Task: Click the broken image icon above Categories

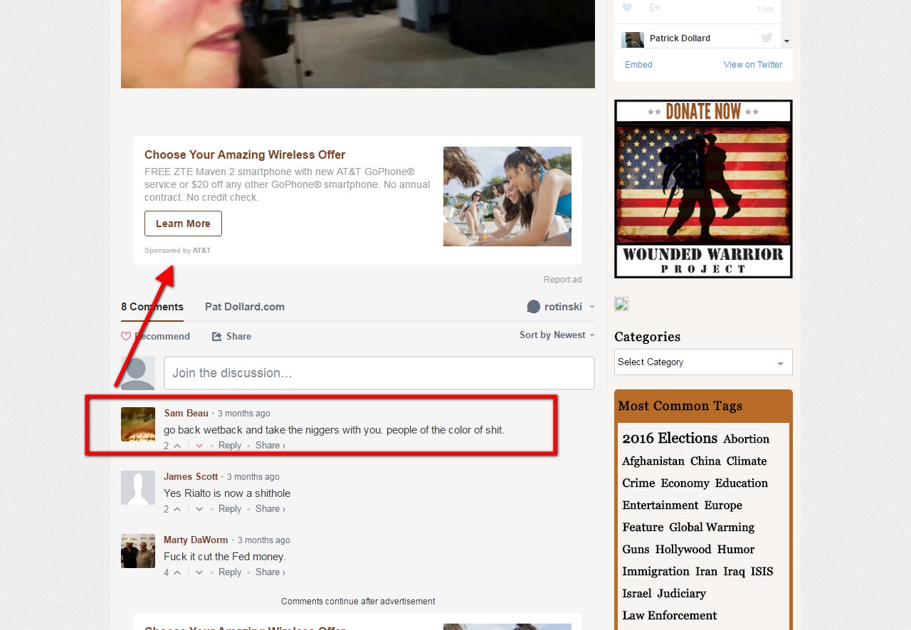Action: 621,304
